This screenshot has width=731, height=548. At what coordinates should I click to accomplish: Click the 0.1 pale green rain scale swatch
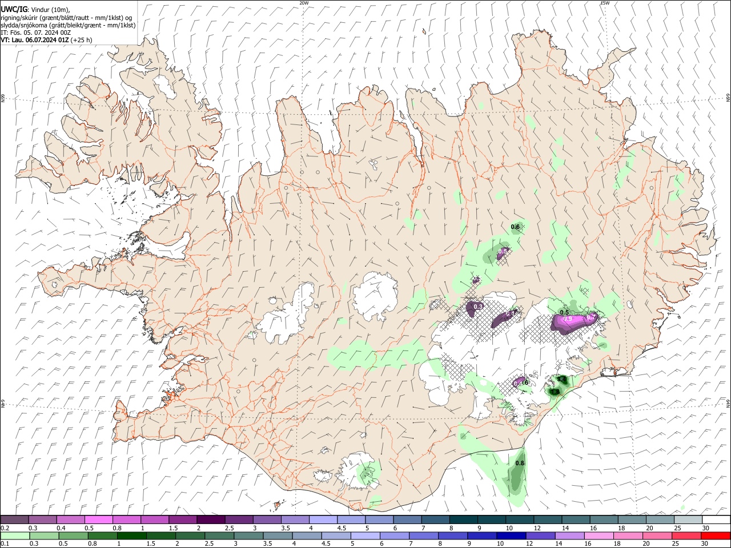tap(14, 535)
